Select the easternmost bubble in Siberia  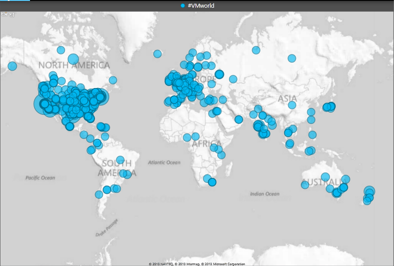[x=292, y=58]
